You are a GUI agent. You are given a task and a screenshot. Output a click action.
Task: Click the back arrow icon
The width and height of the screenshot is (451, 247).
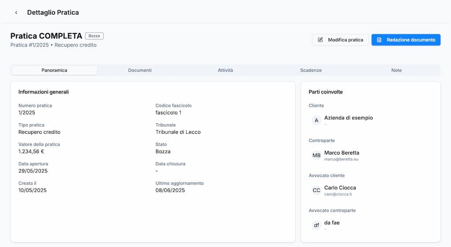point(16,13)
